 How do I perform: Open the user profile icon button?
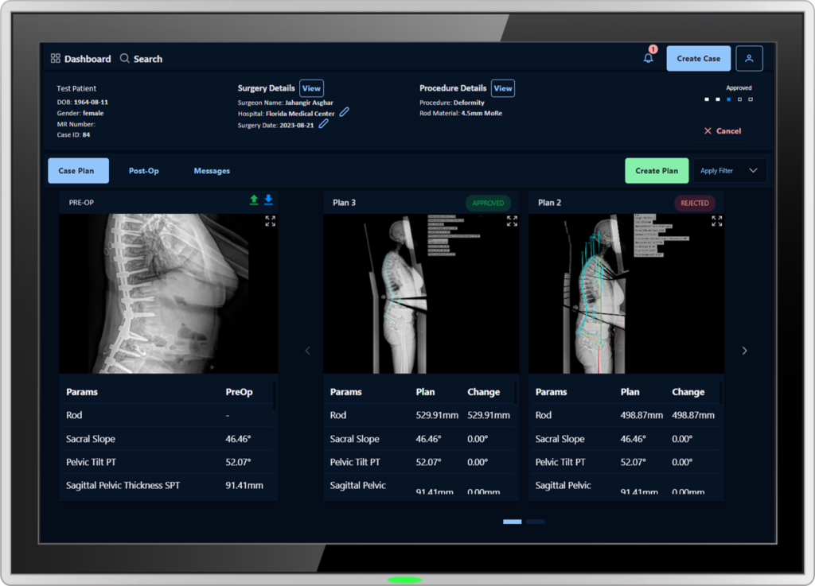pos(749,58)
